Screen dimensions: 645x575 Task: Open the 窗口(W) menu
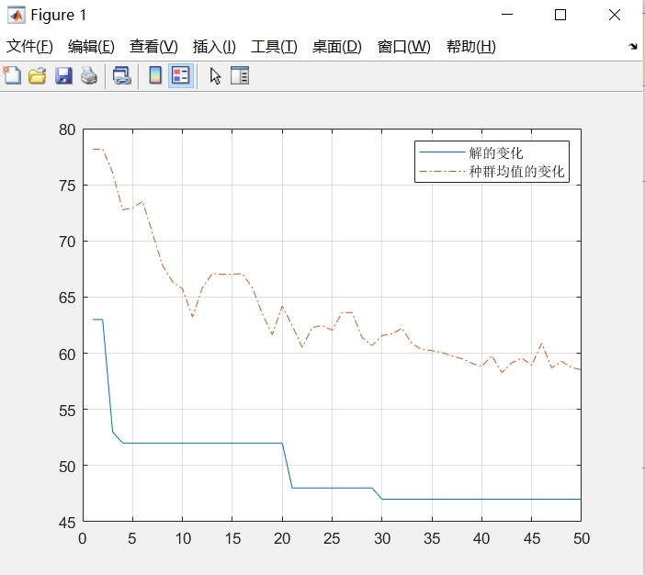point(404,47)
